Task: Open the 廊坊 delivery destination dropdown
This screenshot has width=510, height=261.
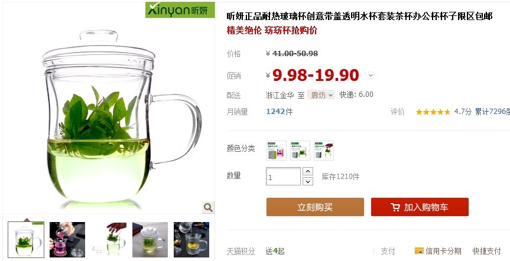Action: pos(321,95)
